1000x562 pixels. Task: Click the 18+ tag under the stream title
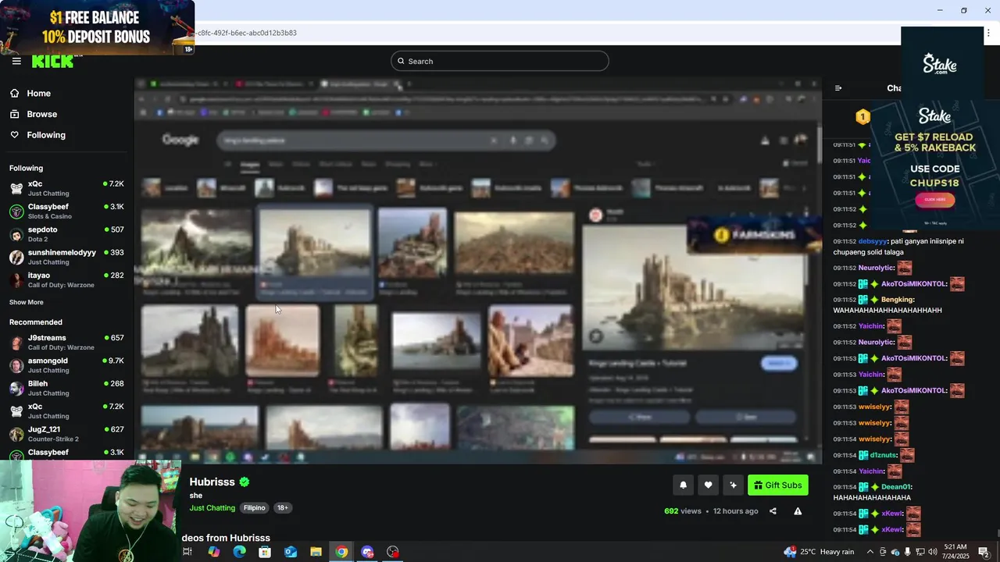pos(283,508)
